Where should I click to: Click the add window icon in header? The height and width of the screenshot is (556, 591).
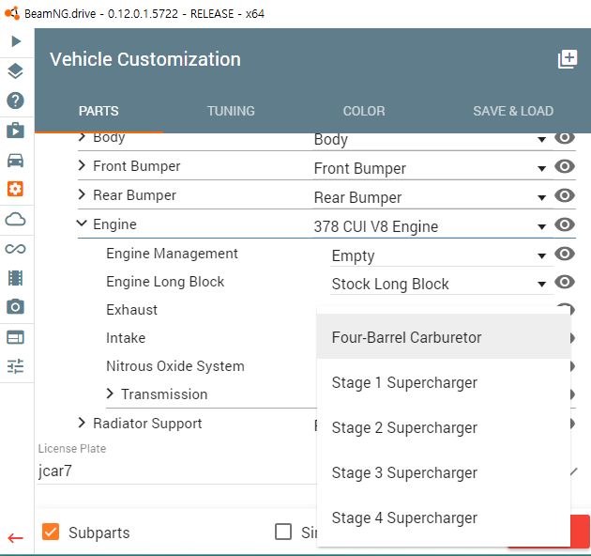[x=568, y=59]
